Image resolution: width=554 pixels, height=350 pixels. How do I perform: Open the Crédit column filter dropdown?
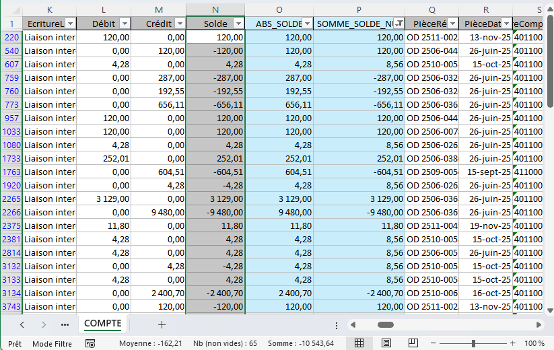pyautogui.click(x=178, y=24)
